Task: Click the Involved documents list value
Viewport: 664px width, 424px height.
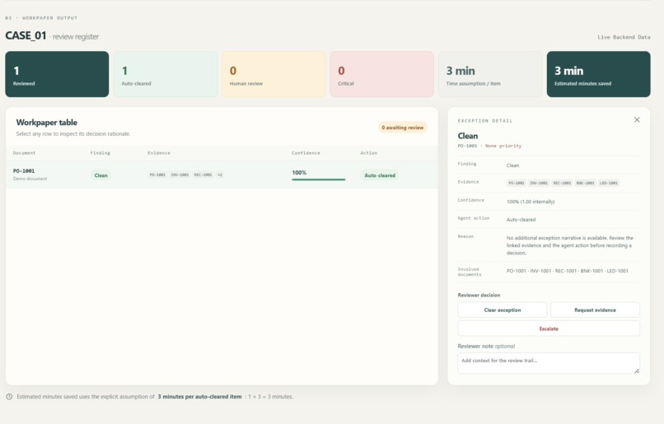Action: tap(568, 271)
